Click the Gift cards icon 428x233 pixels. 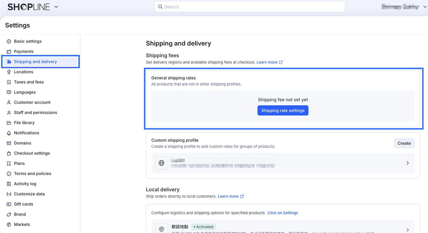(9, 204)
